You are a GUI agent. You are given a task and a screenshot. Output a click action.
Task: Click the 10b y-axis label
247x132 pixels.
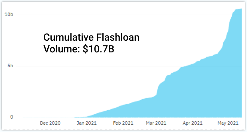(9, 15)
